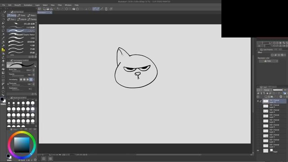This screenshot has height=162, width=288.
Task: Open the Window menu
Action: (68, 5)
